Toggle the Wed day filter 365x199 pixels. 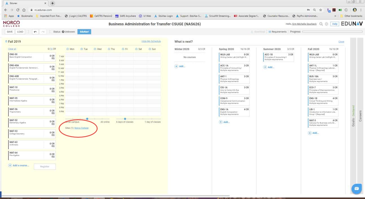point(95,49)
